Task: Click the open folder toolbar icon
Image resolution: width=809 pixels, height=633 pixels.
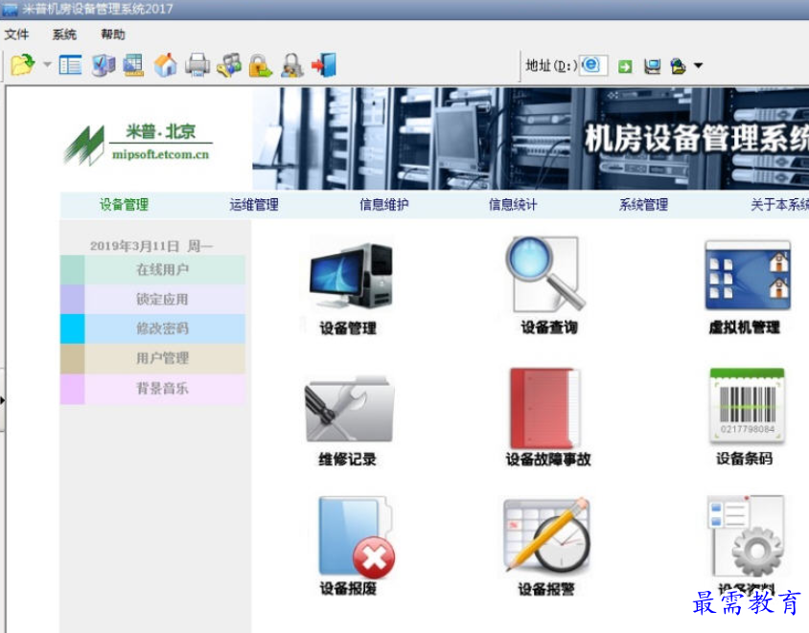Action: (x=23, y=65)
